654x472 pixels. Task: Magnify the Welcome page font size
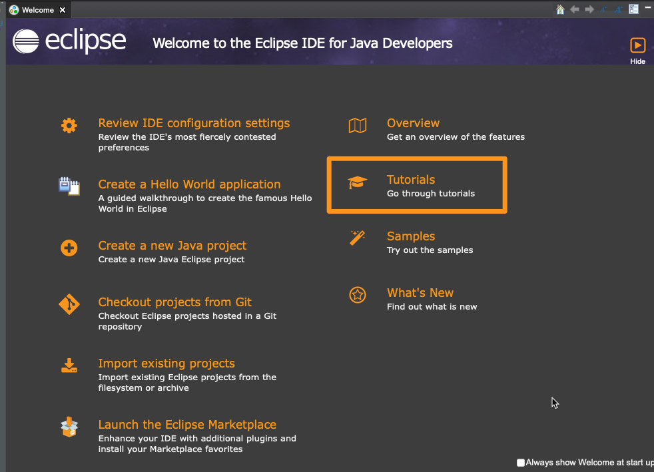619,9
